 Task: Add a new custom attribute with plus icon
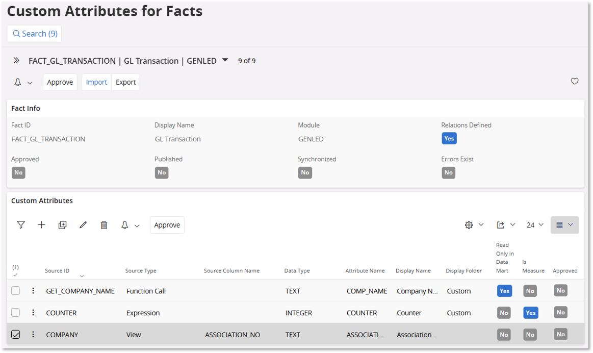[42, 225]
